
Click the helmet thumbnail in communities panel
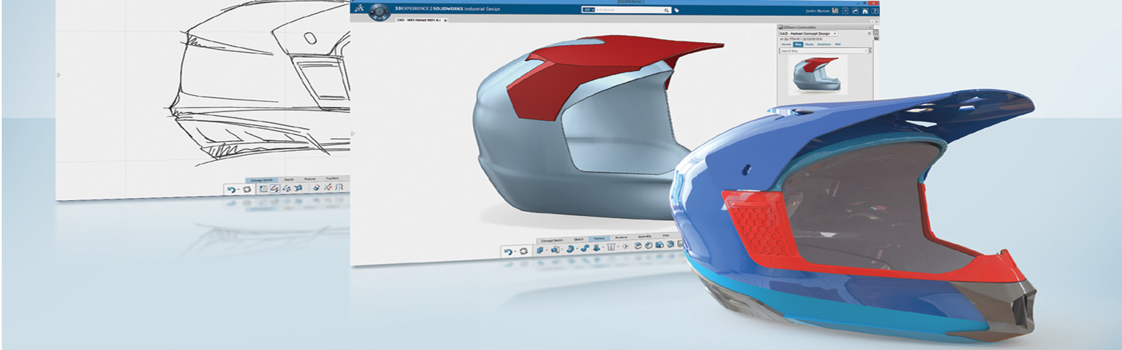(816, 75)
